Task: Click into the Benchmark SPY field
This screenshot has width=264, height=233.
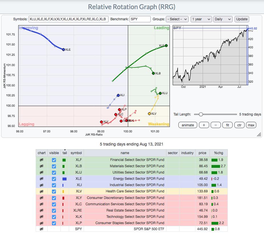Action: (x=140, y=19)
